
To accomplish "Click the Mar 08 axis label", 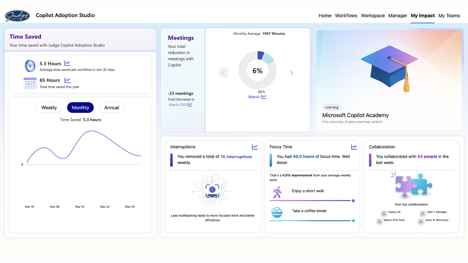I will click(x=55, y=207).
